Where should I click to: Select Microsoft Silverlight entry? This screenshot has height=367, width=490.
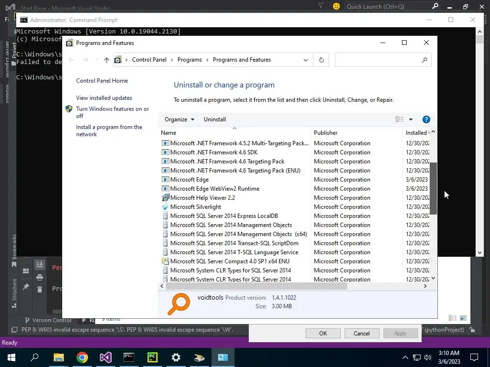point(196,206)
